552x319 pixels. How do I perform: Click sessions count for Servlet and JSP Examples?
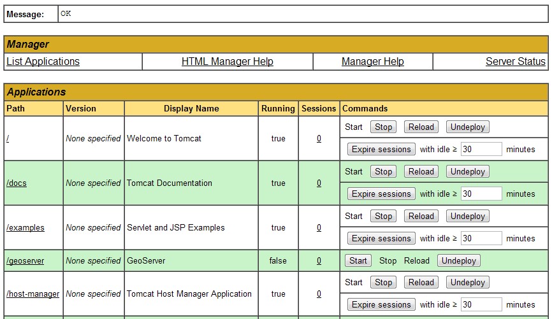coord(319,228)
